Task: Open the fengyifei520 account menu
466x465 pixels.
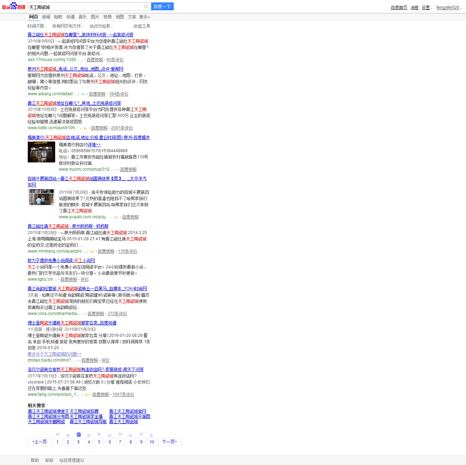Action: (449, 8)
